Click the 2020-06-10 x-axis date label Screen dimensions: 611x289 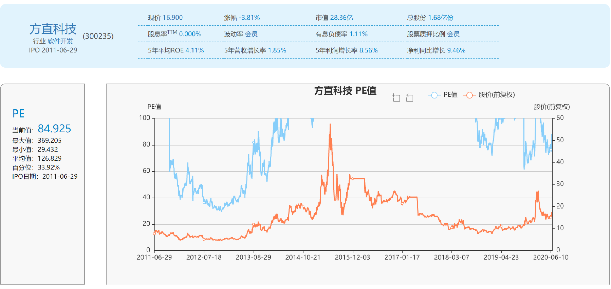click(551, 258)
